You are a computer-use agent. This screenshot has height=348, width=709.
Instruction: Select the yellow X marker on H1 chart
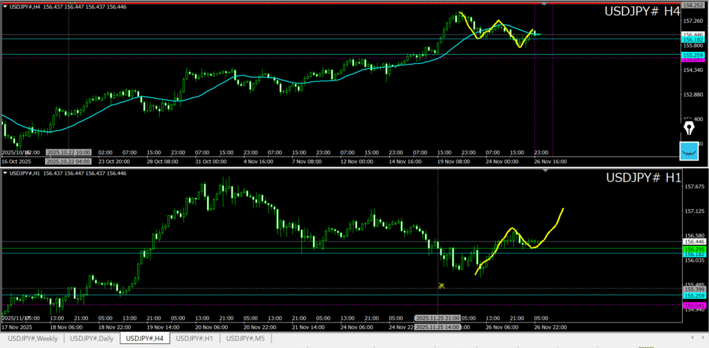pos(441,285)
